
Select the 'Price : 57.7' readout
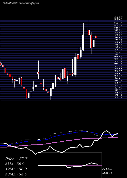(16, 159)
